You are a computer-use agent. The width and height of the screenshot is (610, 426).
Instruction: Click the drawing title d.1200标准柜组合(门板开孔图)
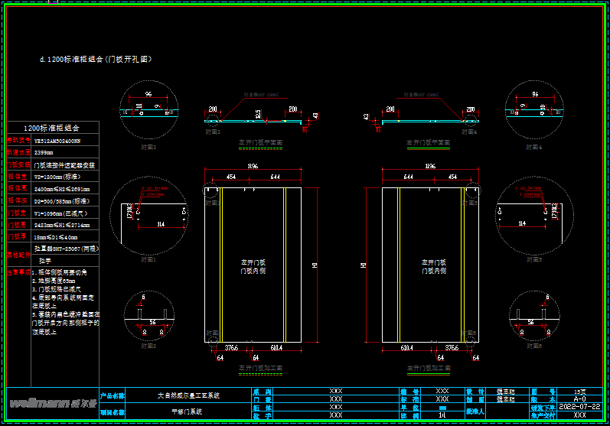(95, 59)
